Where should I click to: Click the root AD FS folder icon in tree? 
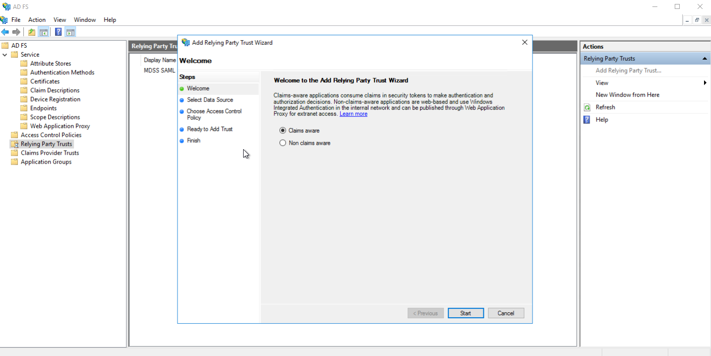tap(5, 46)
